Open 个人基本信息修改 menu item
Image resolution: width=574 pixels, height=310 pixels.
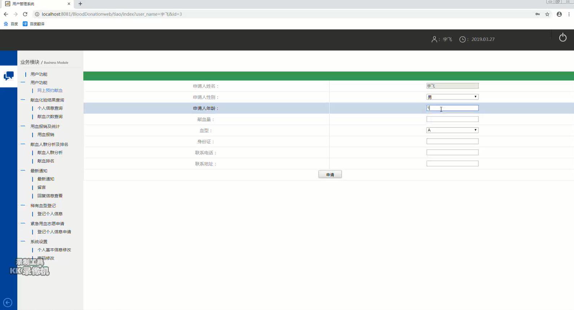coord(54,250)
